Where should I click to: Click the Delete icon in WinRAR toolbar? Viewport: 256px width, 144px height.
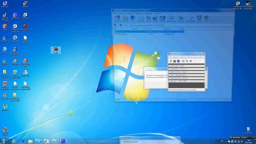pyautogui.click(x=148, y=19)
